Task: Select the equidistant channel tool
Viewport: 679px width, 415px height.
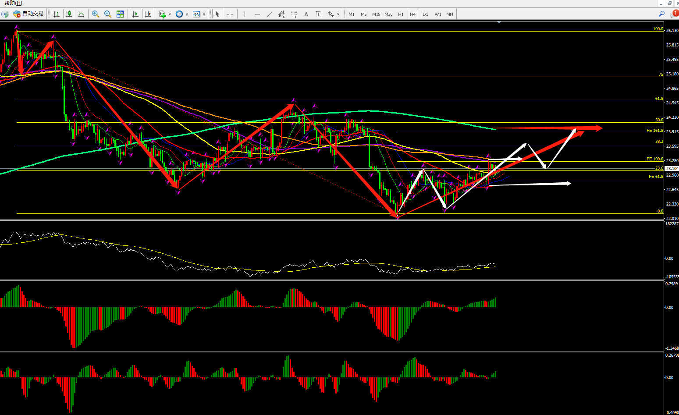Action: (x=282, y=14)
